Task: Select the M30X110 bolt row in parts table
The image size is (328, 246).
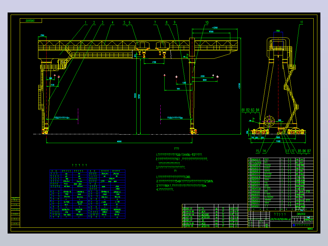Action: tap(215, 226)
